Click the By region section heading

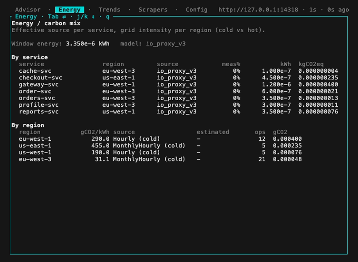click(x=28, y=125)
